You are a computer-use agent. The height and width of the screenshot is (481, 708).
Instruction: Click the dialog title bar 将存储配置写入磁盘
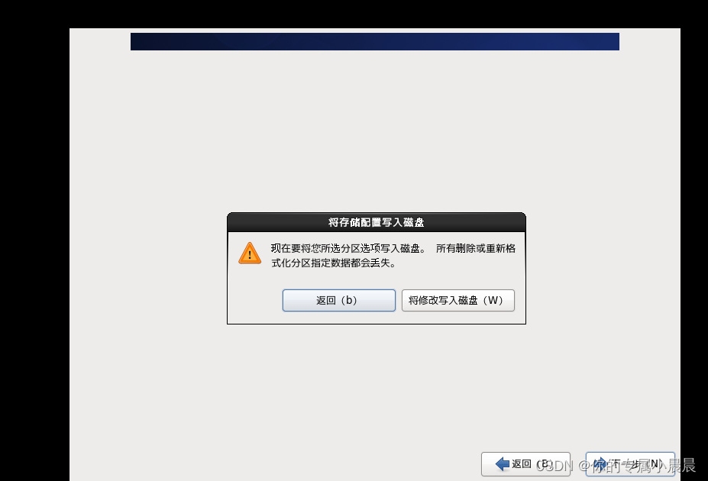(376, 222)
